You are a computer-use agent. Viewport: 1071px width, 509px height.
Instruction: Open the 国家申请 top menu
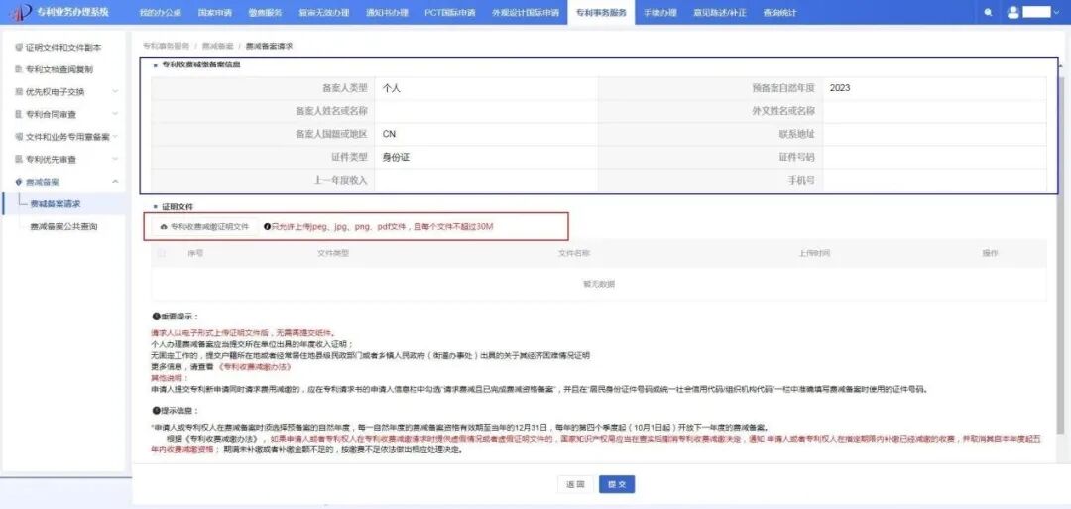(x=214, y=12)
